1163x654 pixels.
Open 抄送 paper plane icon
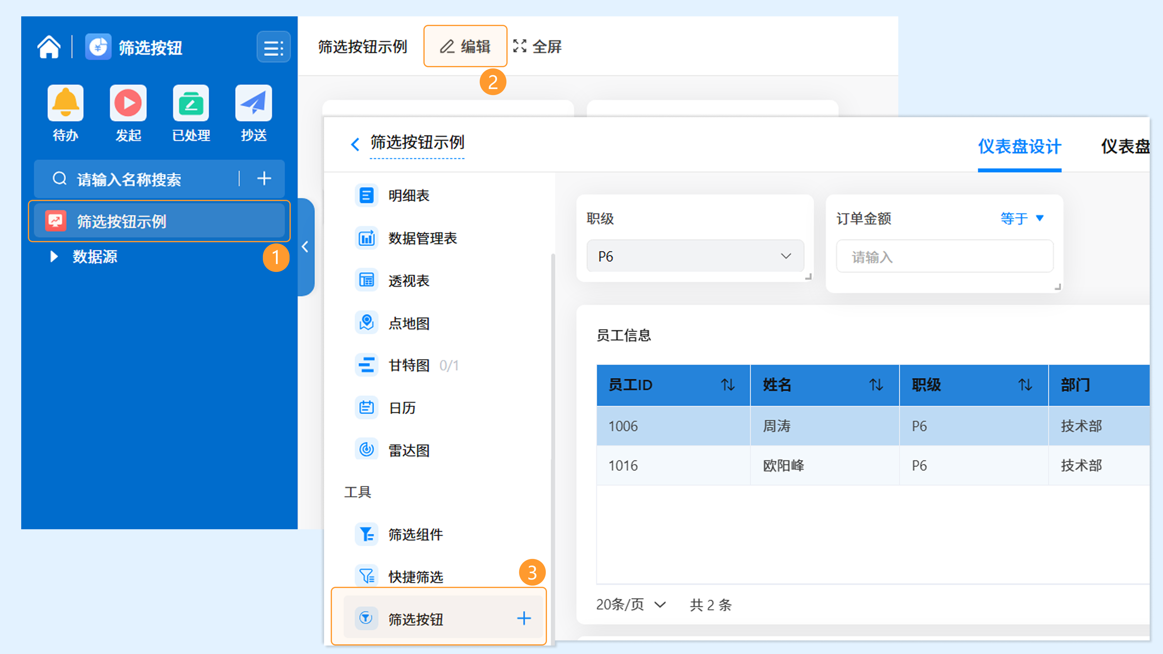click(254, 103)
